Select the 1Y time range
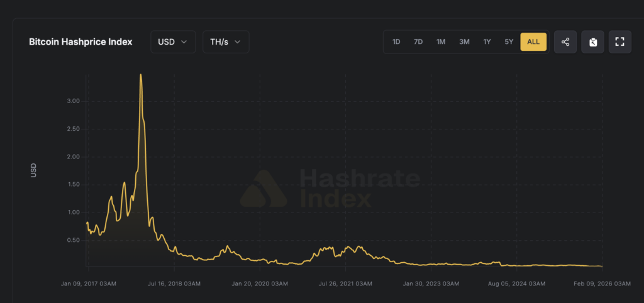Viewport: 644px width, 303px height. (x=487, y=42)
